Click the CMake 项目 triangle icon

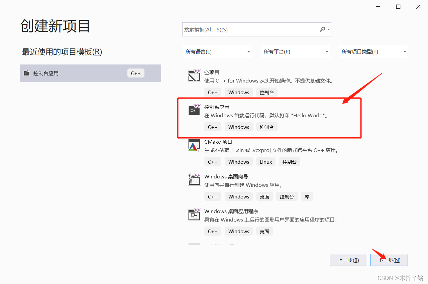pos(194,145)
